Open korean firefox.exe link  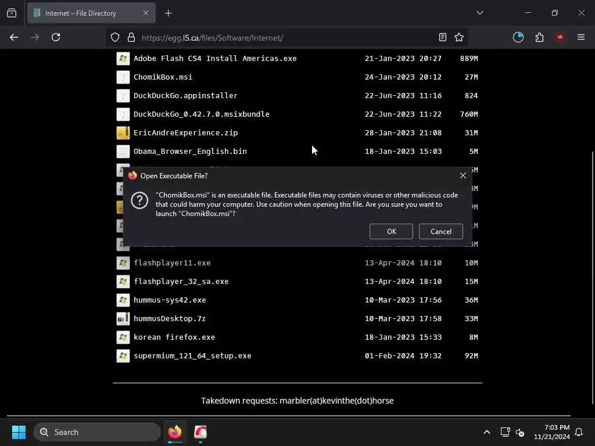pyautogui.click(x=174, y=337)
